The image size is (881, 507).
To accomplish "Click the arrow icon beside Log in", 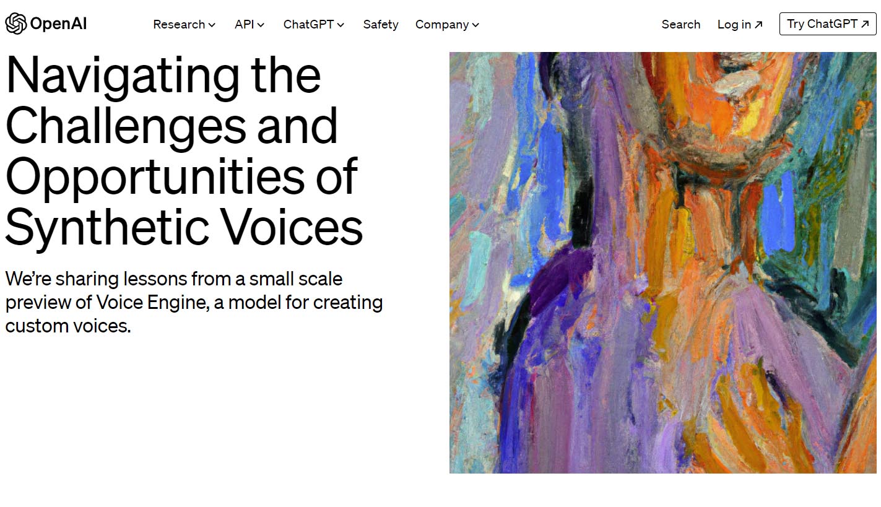I will (758, 25).
